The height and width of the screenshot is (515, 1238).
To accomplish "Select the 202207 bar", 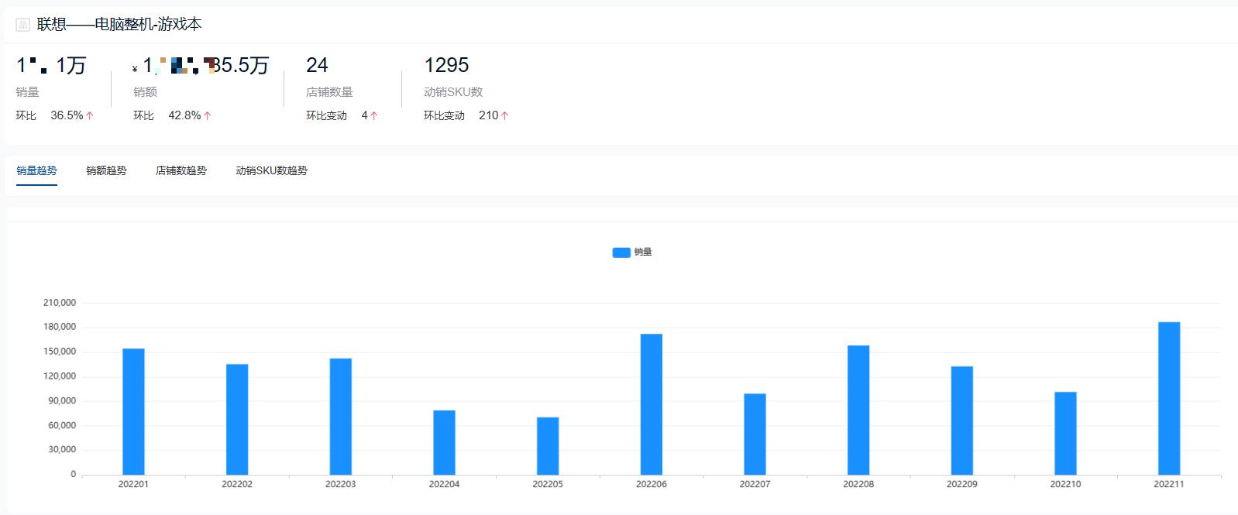I will click(x=755, y=434).
